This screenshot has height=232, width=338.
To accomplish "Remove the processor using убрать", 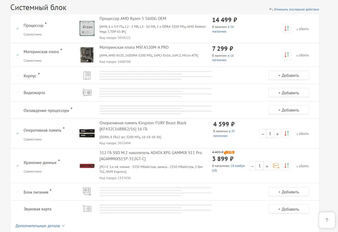I will [x=302, y=29].
